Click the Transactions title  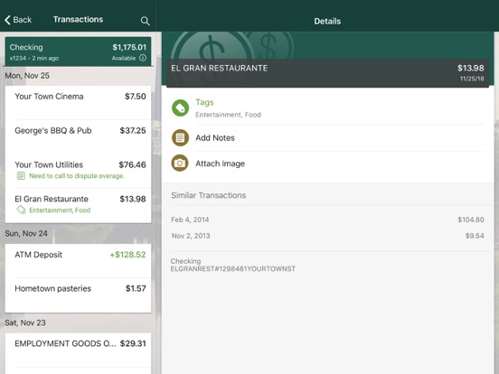pyautogui.click(x=78, y=19)
